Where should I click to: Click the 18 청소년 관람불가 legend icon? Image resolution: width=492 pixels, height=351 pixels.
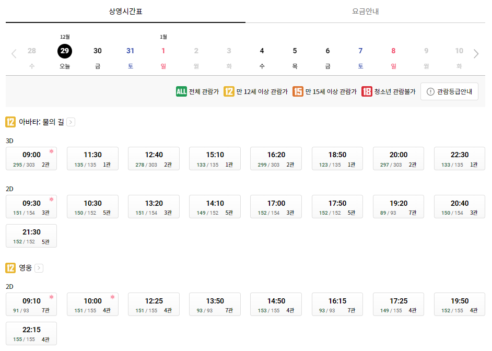pos(366,91)
